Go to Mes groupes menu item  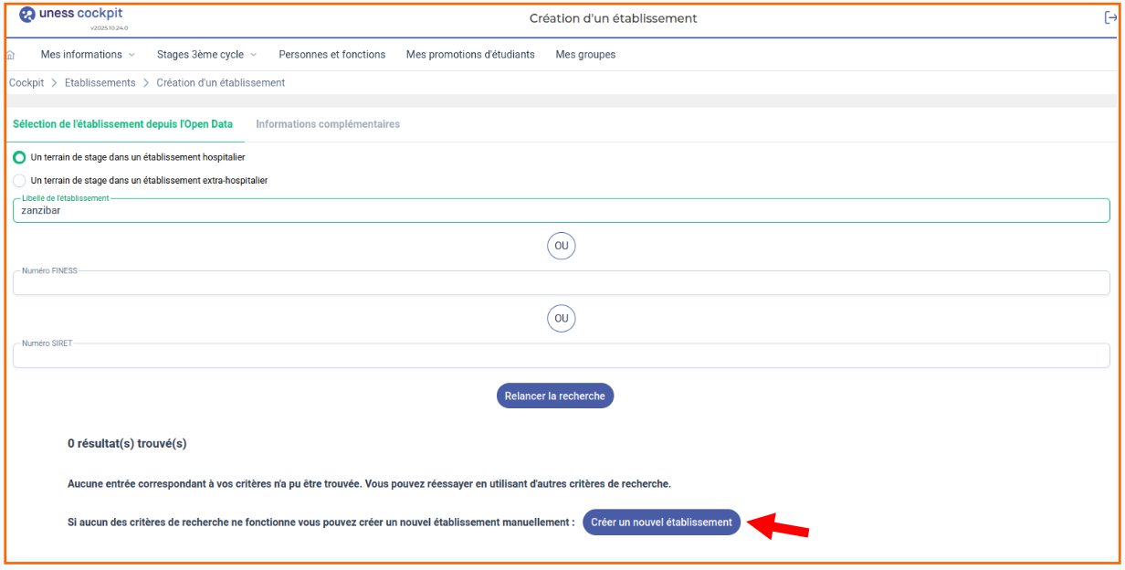[x=585, y=55]
